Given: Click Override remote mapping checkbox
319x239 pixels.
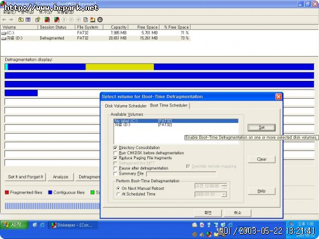Looking at the screenshot, I should click(188, 166).
